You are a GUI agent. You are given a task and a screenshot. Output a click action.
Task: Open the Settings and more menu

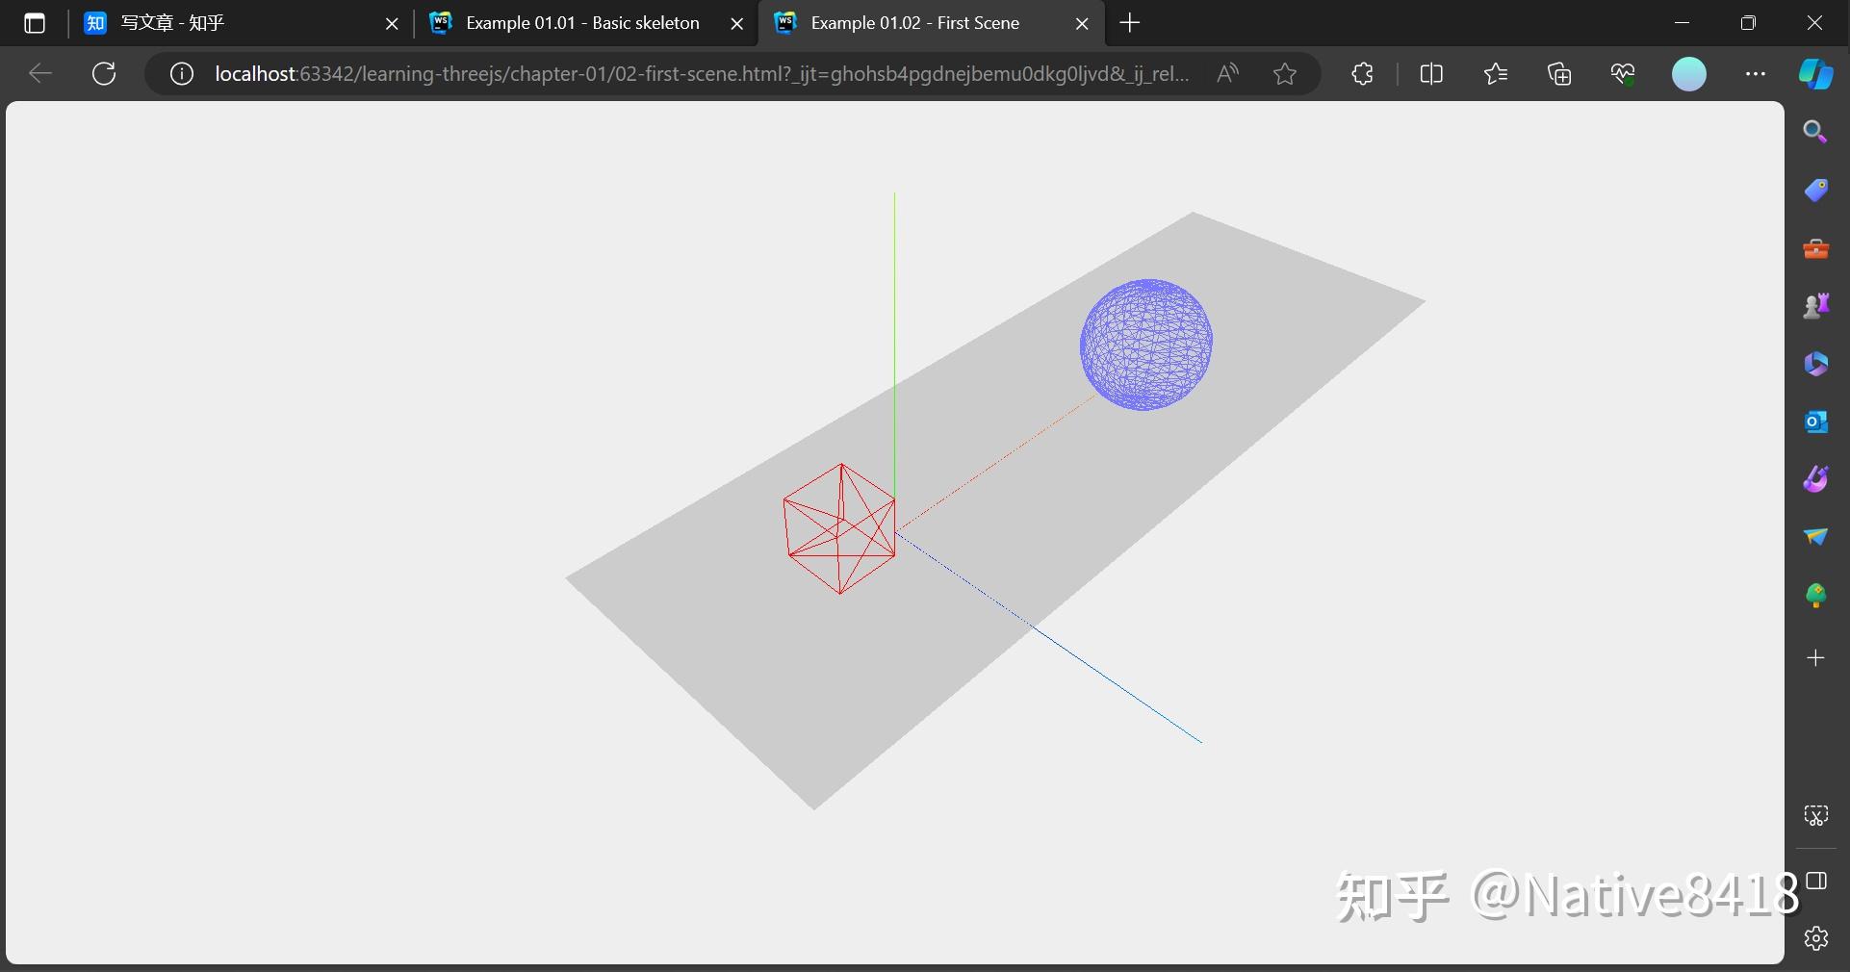pyautogui.click(x=1757, y=74)
